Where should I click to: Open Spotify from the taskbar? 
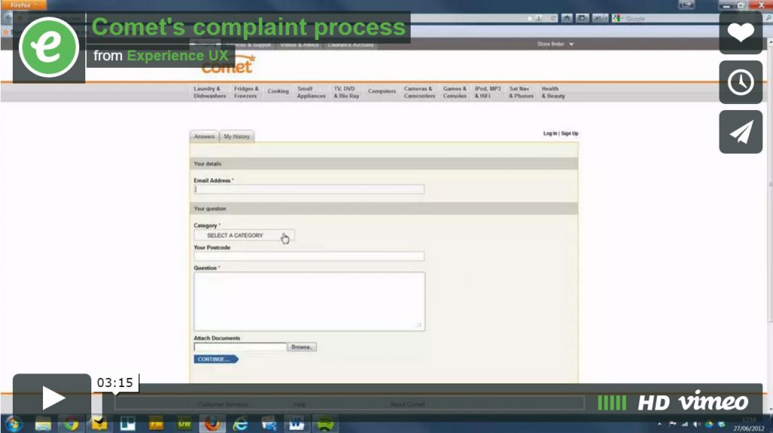[325, 424]
